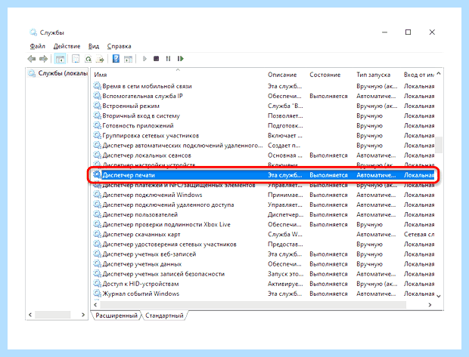
Task: Click gear icon of Доступ к HID-устройствам
Action: [98, 283]
